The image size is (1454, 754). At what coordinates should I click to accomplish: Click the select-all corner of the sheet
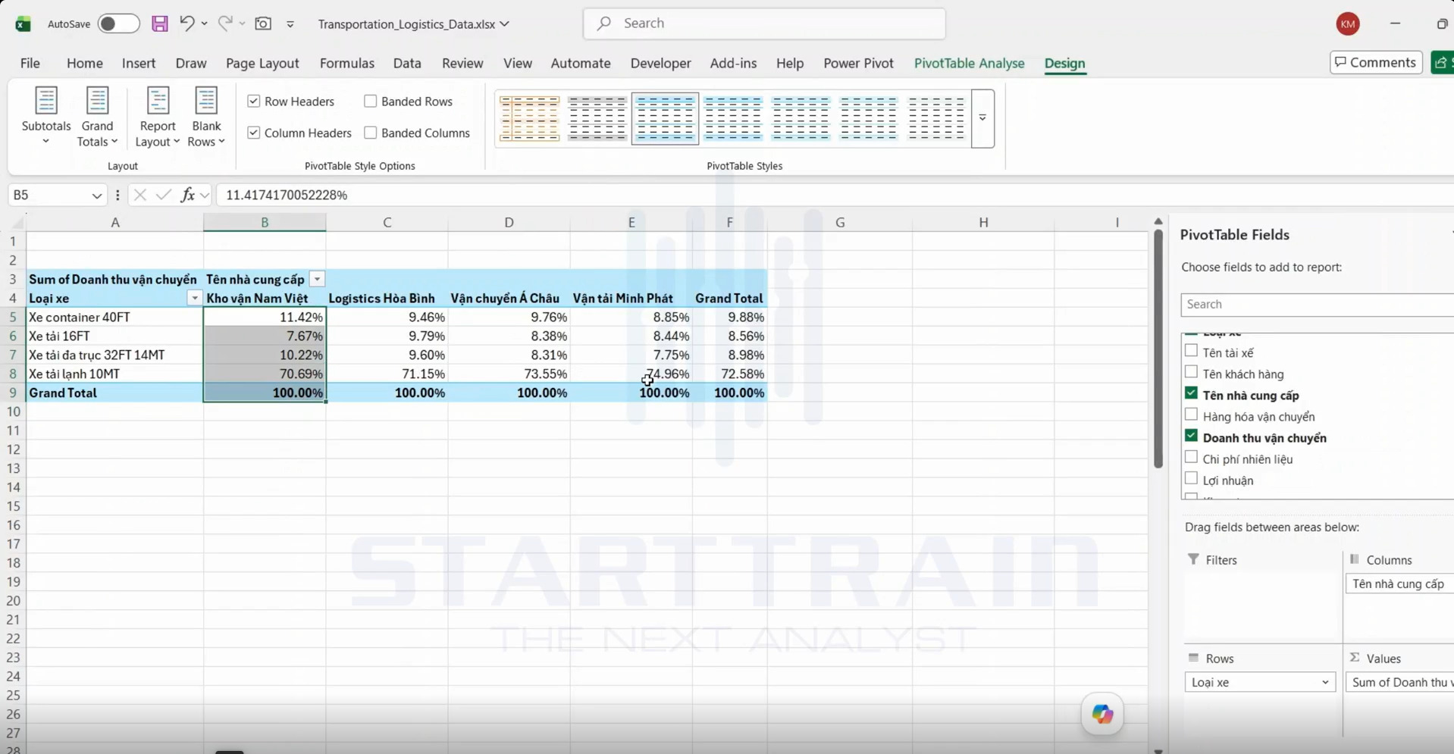16,222
